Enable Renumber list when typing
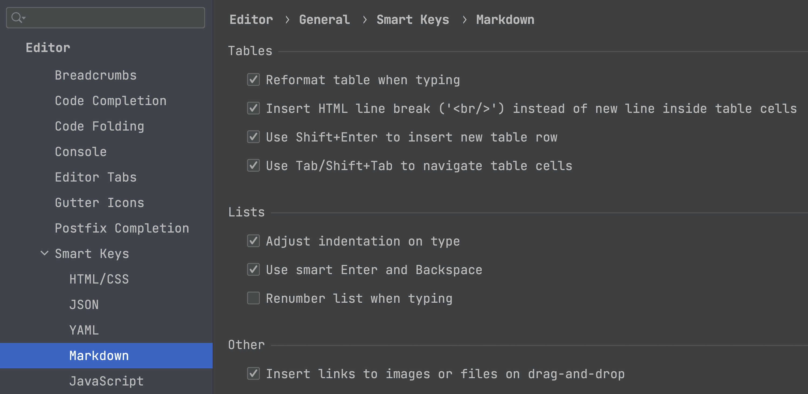The height and width of the screenshot is (394, 808). [x=253, y=298]
